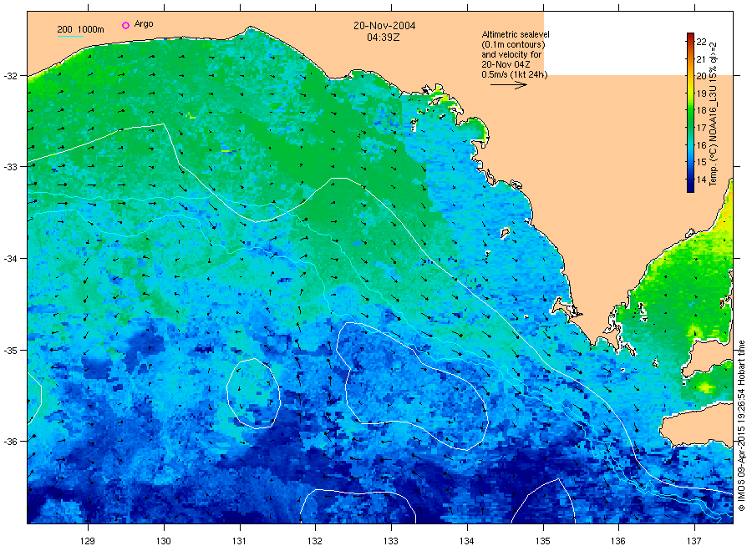Click the 22 value on the color scale

[x=701, y=43]
